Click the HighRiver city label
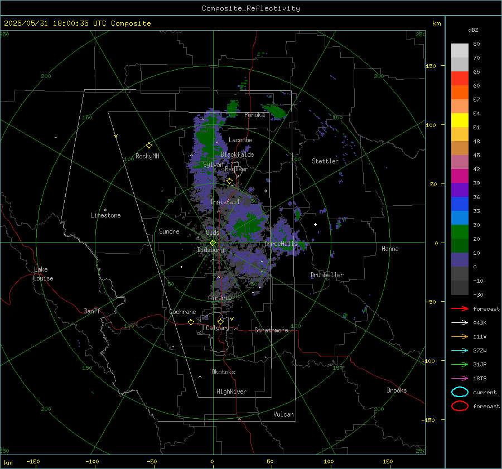The width and height of the screenshot is (502, 469). (x=231, y=391)
